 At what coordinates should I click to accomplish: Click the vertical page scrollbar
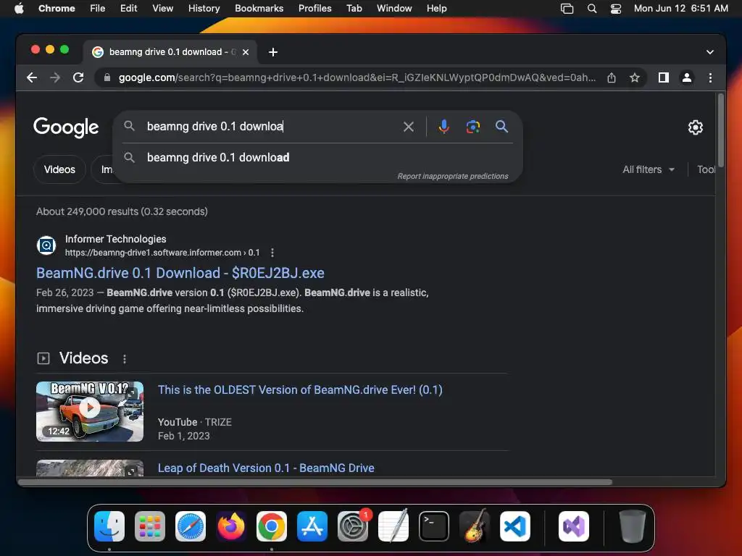[721, 130]
